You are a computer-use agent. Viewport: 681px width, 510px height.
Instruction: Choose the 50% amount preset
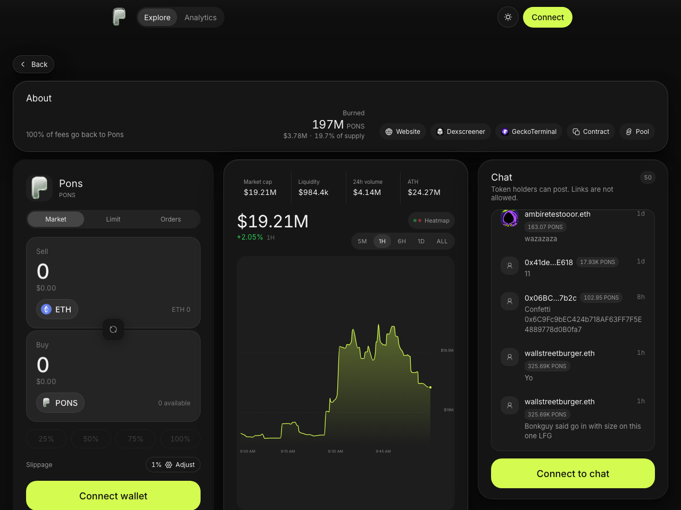tap(91, 439)
